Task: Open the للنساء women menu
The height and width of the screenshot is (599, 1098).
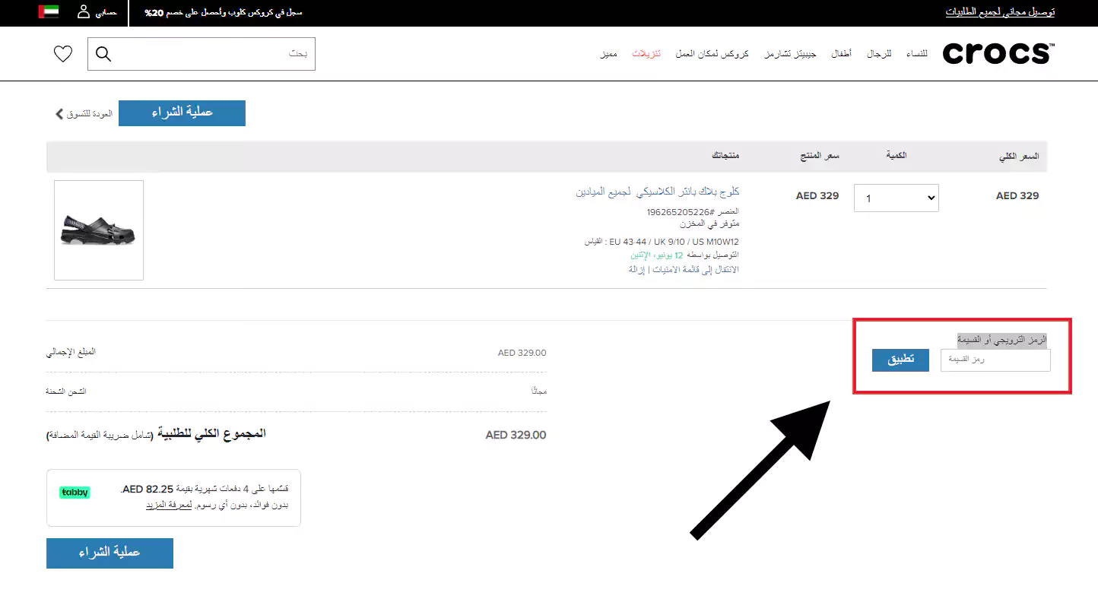Action: click(x=916, y=54)
